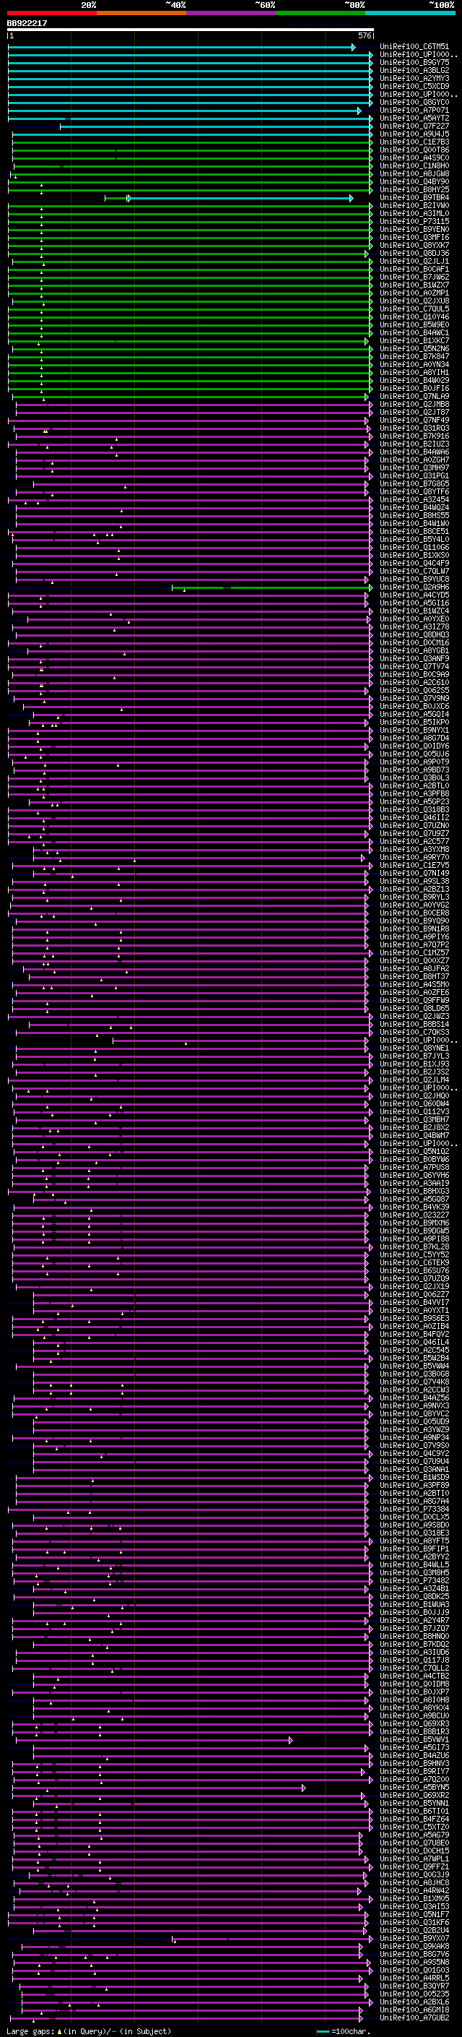
Task: Open hit UniRef100_C5XCD9
Action: (414, 86)
